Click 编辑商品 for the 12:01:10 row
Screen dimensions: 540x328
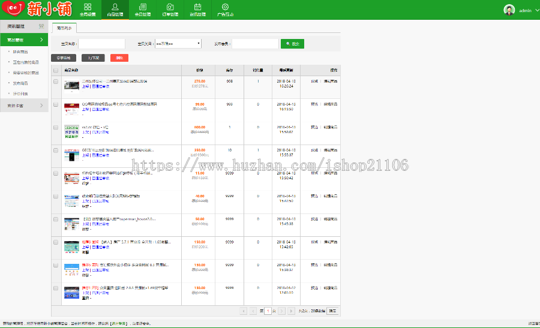point(331,288)
